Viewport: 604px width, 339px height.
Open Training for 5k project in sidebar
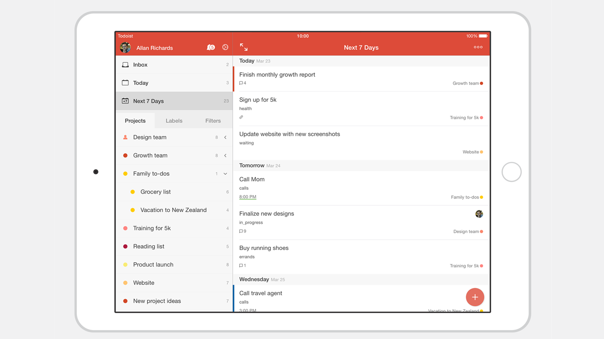click(x=174, y=228)
